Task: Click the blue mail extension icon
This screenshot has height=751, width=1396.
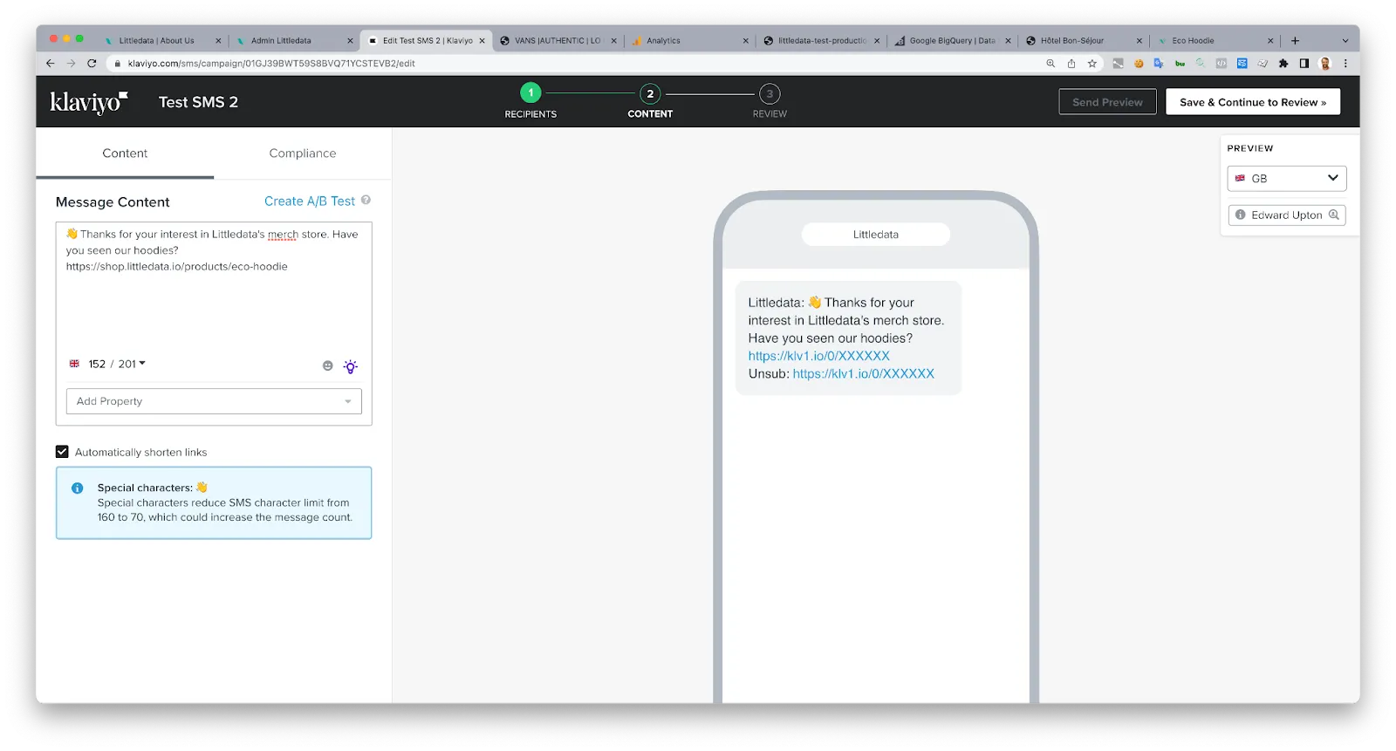Action: 1242,64
